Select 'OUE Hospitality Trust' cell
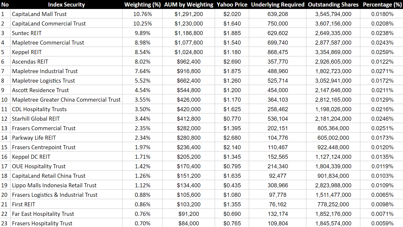Image resolution: width=403 pixels, height=227 pixels. (66, 166)
